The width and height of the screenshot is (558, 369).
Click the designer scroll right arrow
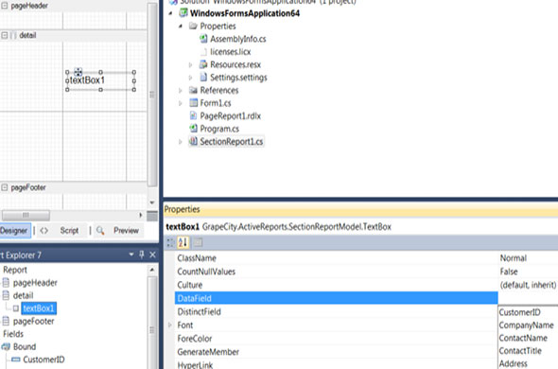tap(141, 215)
